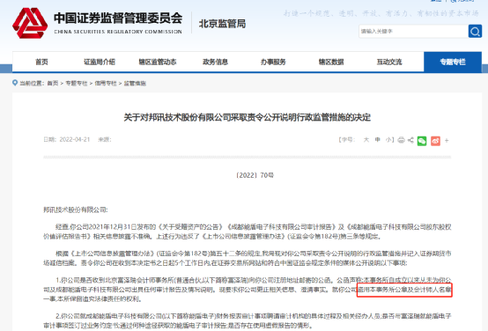Click the article title heading
Image resolution: width=488 pixels, height=331 pixels.
coord(248,117)
